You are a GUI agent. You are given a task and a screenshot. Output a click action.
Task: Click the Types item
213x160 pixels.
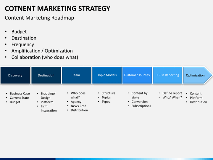[106, 102]
